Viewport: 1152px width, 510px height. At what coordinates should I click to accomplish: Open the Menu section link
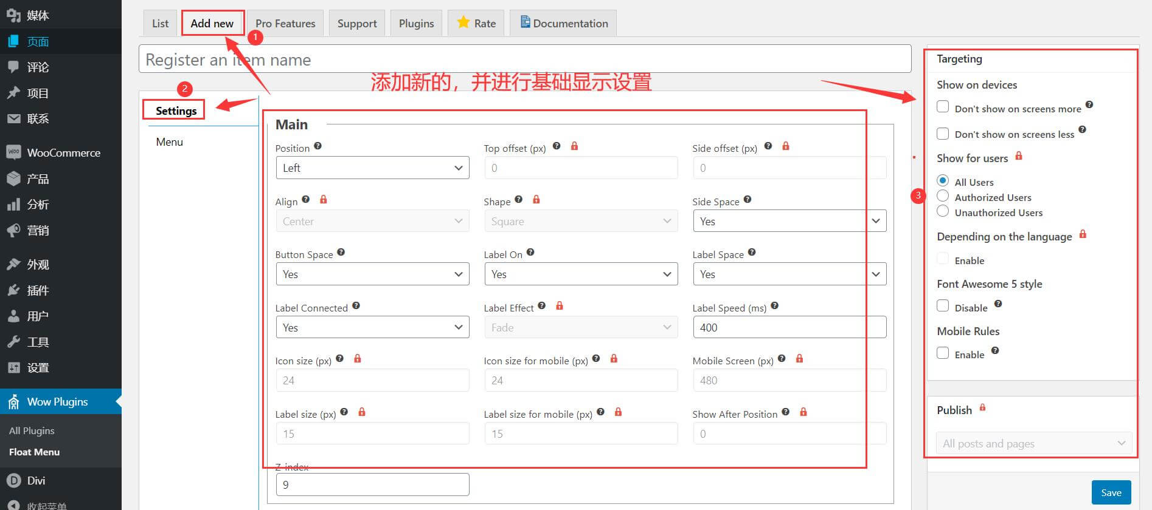169,142
